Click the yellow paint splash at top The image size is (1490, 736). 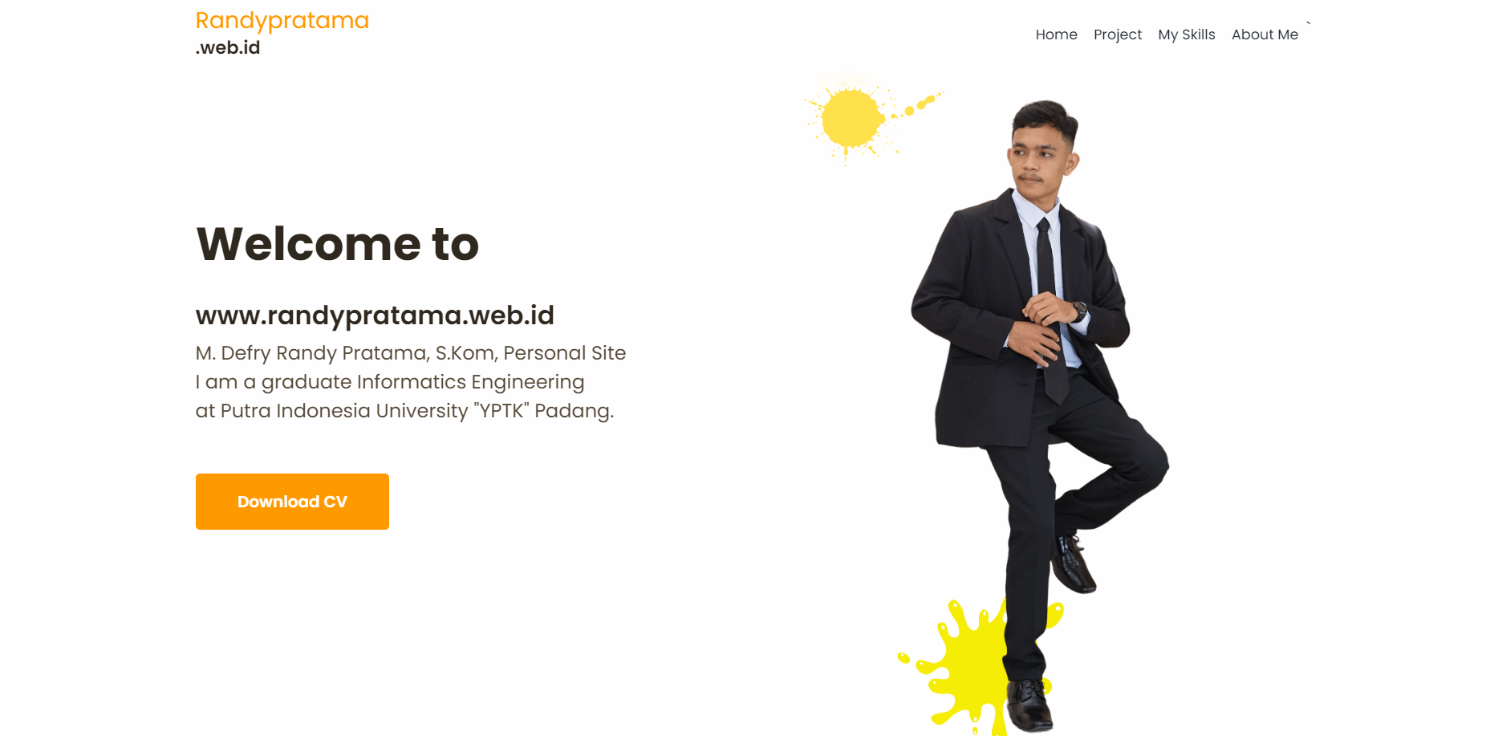[851, 119]
